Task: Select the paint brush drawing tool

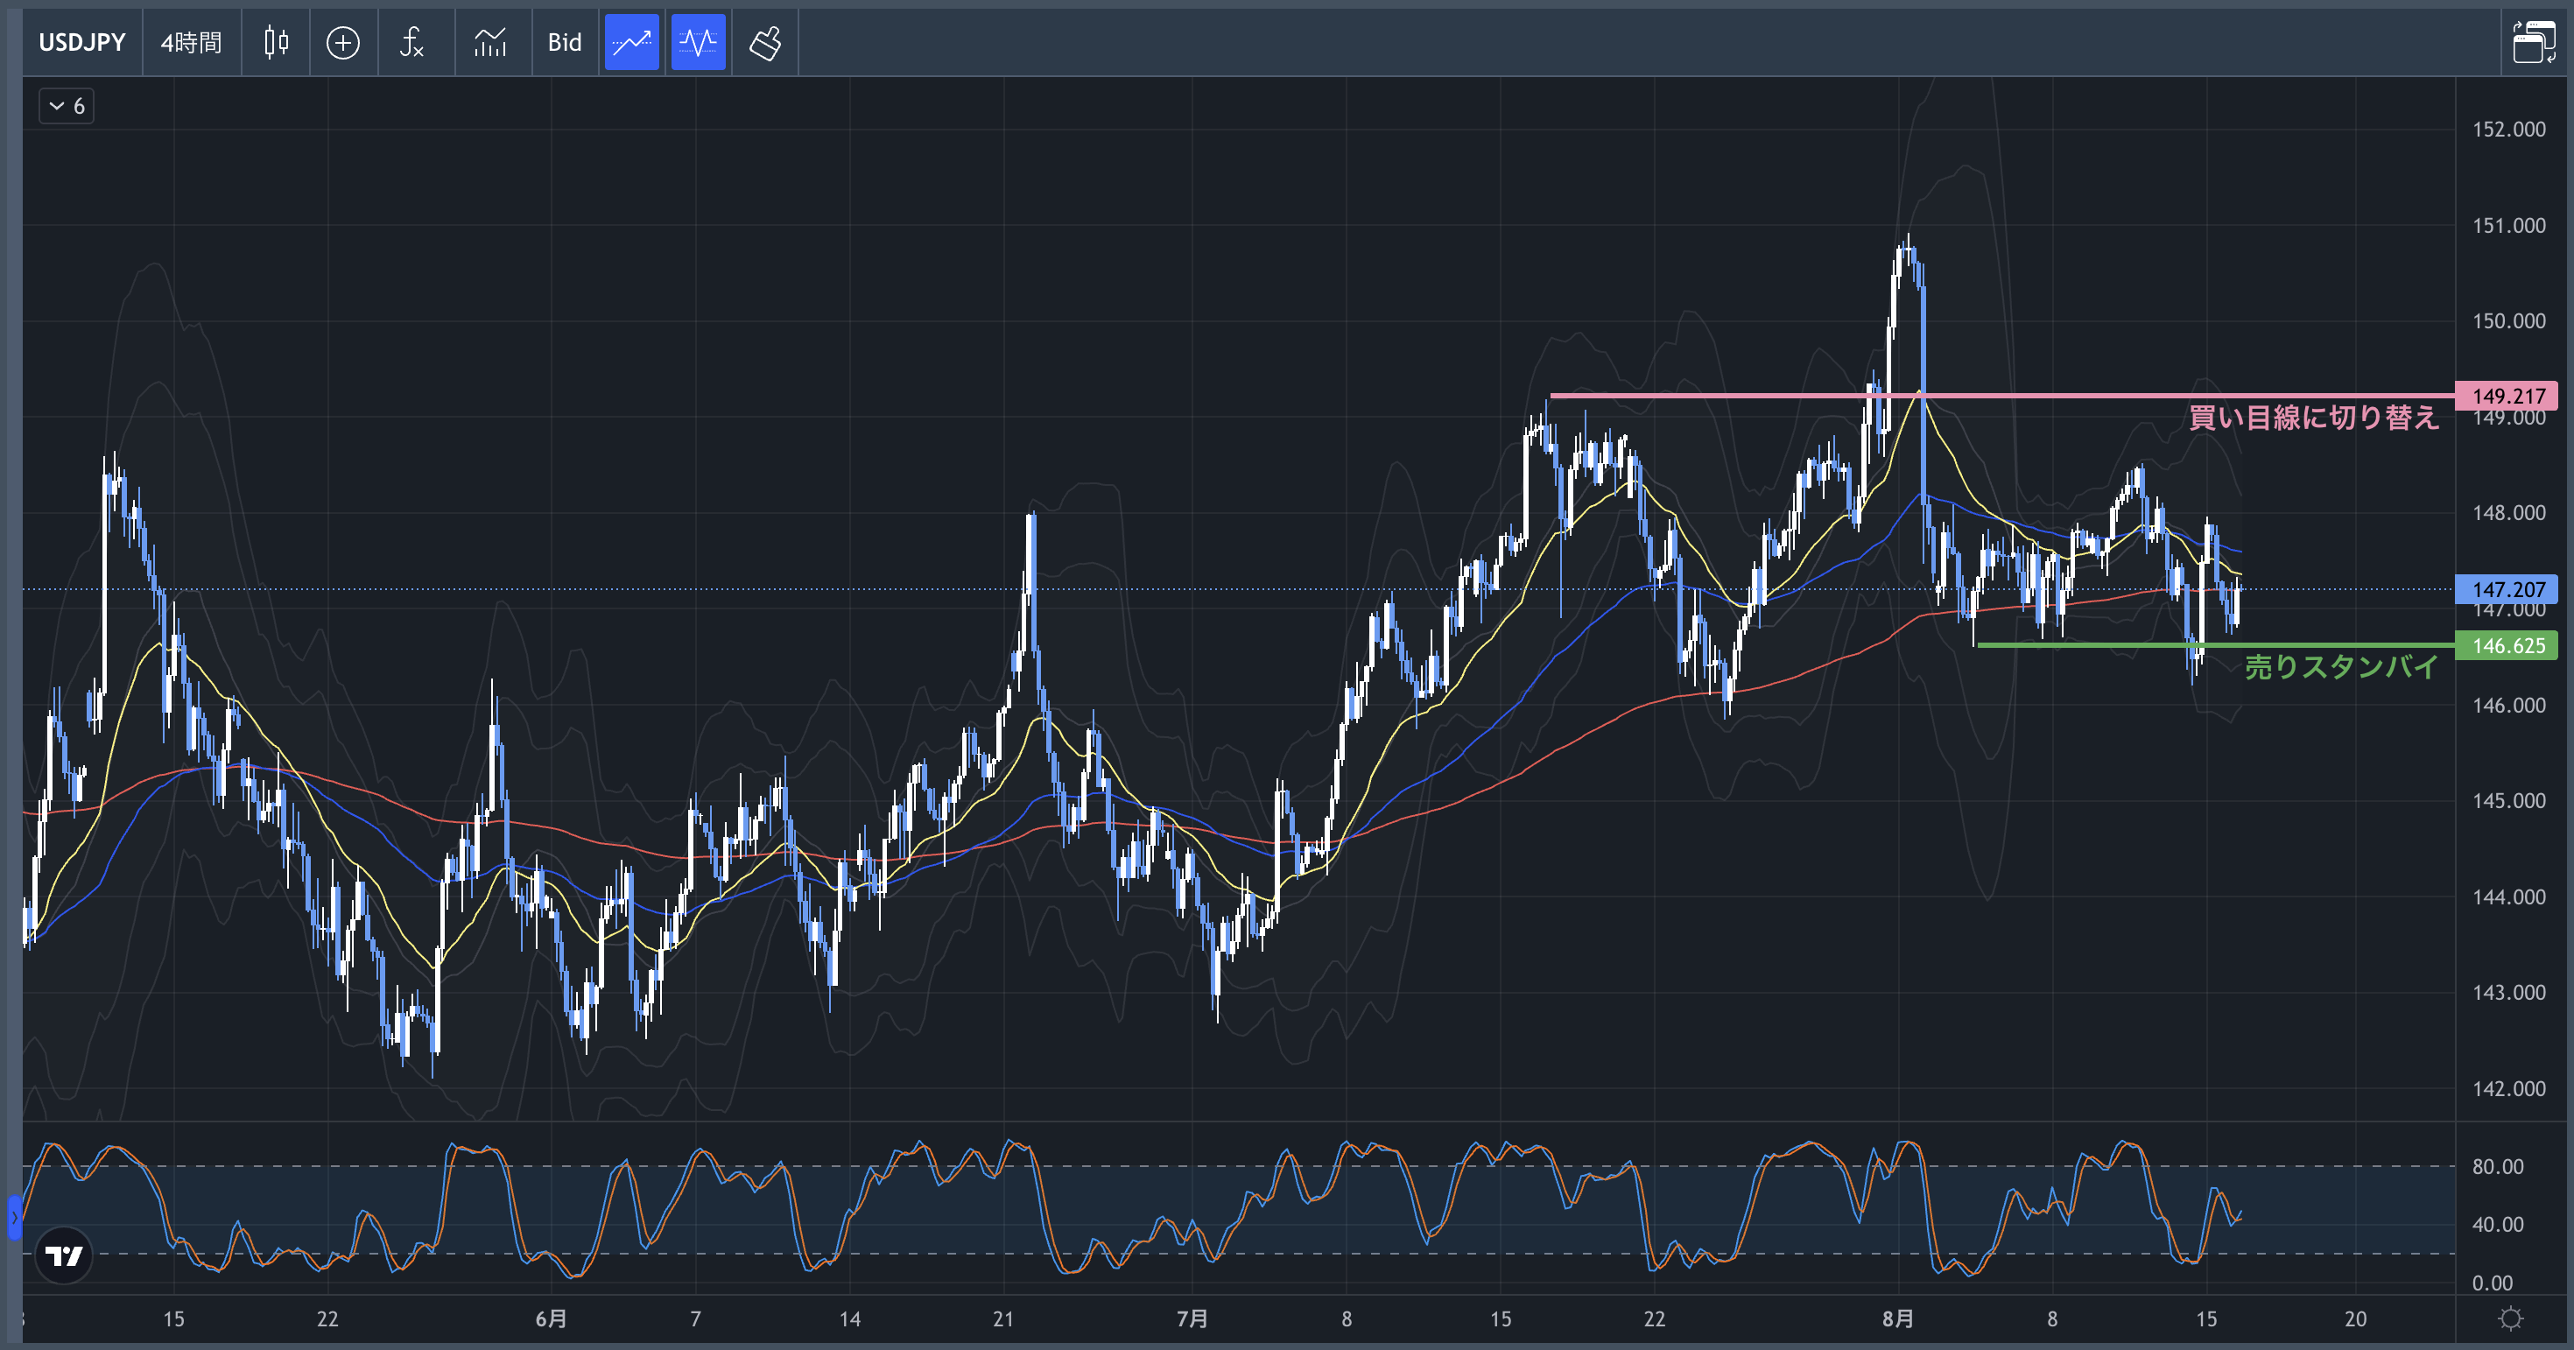Action: tap(765, 42)
